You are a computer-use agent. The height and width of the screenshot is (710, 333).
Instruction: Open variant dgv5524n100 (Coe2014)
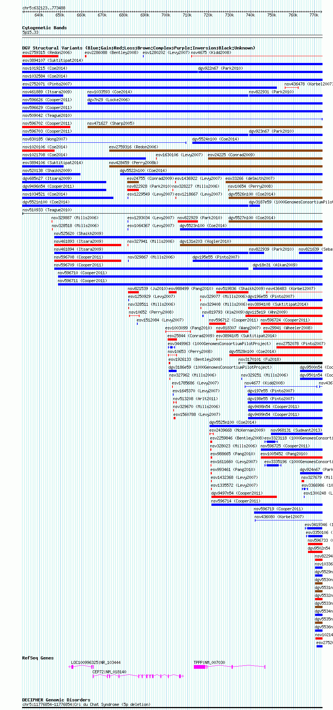pos(216,139)
